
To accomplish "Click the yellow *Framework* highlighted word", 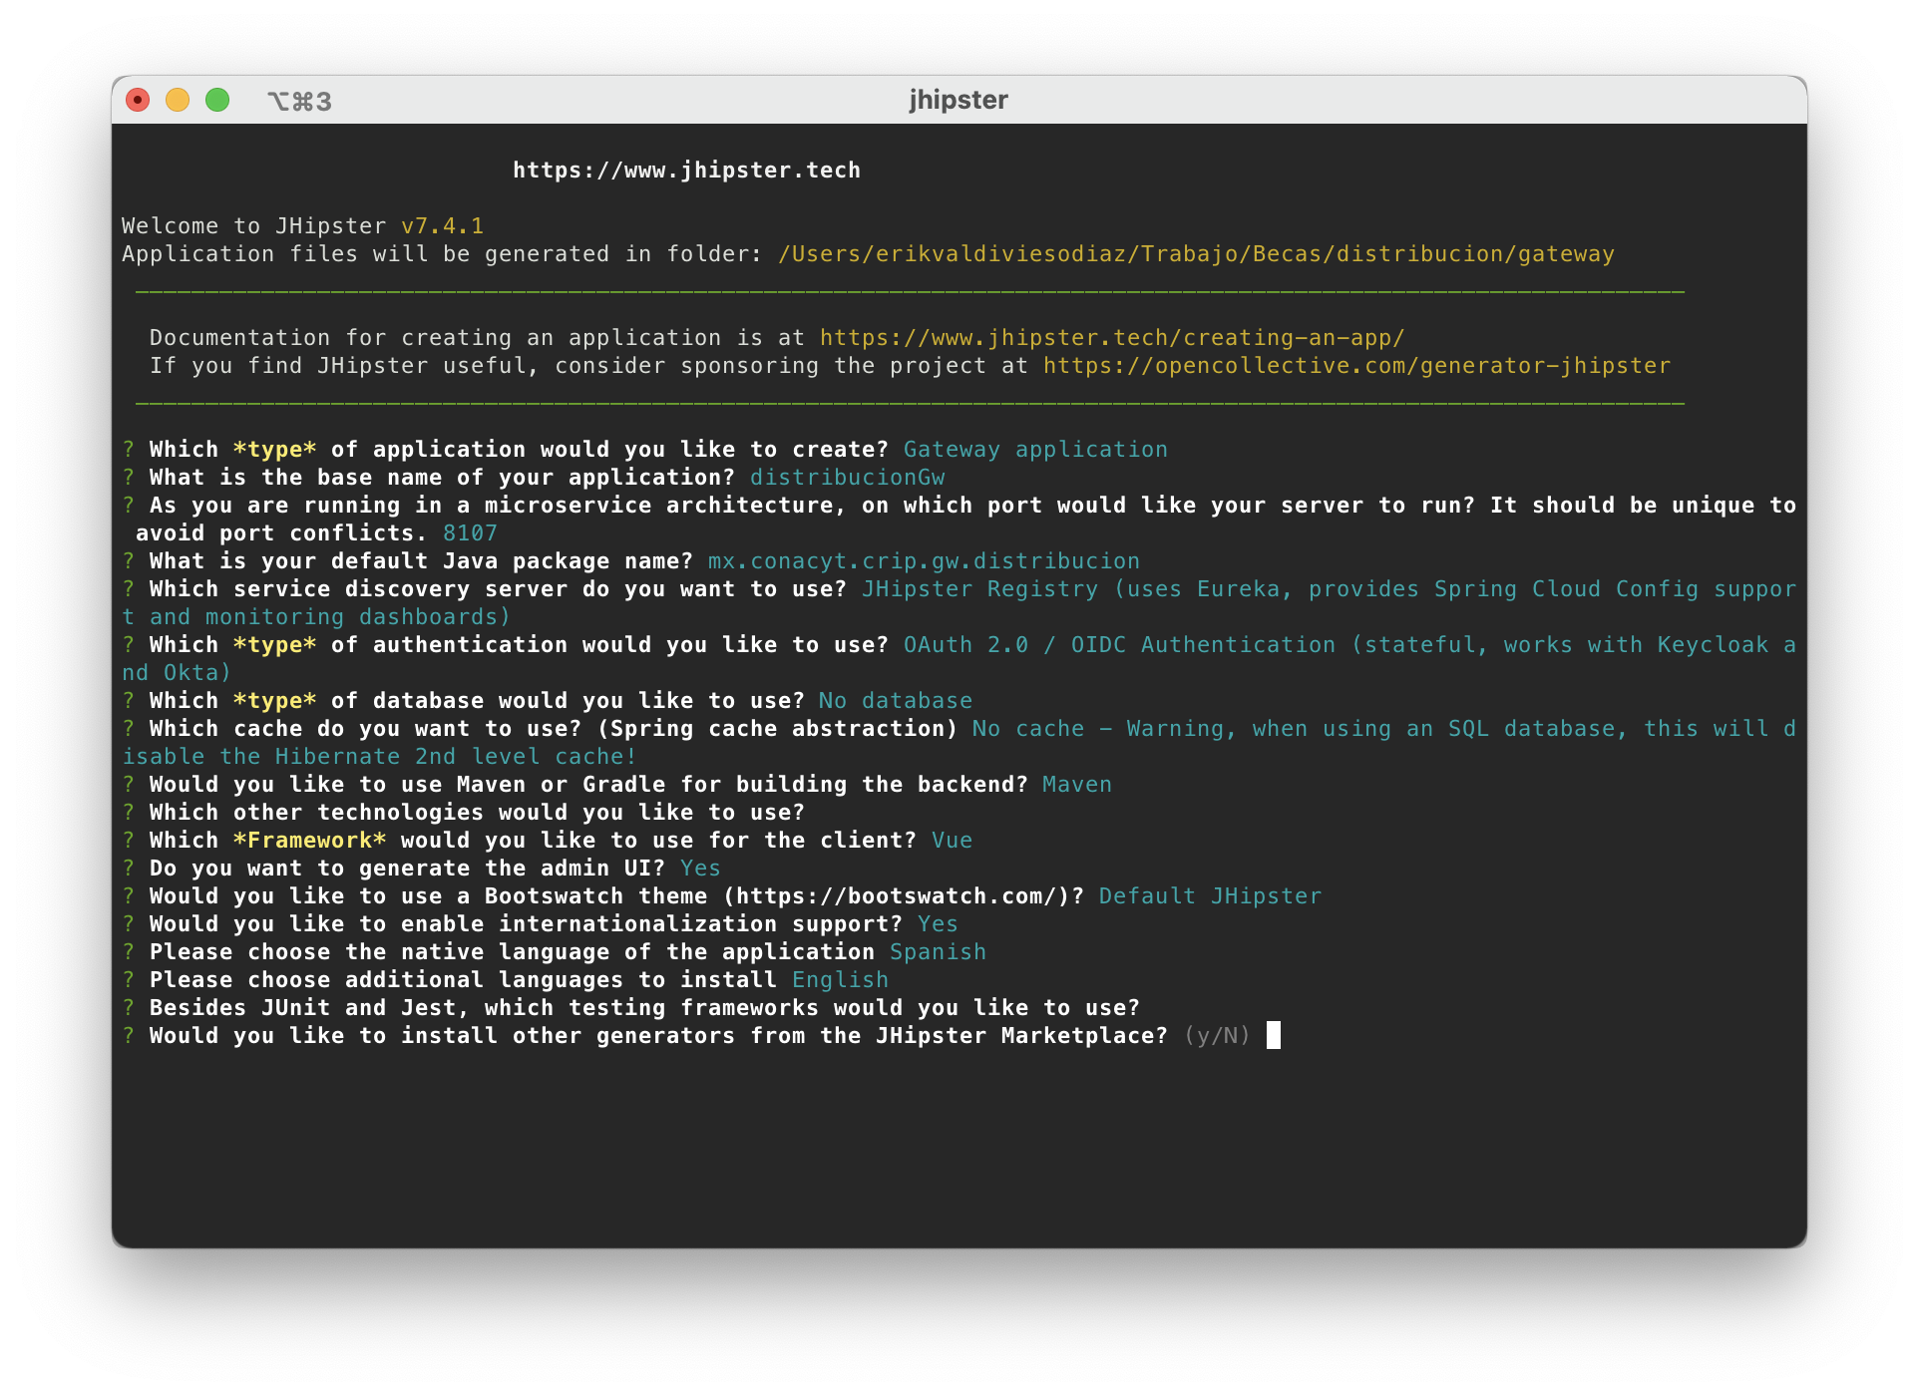I will (x=310, y=841).
